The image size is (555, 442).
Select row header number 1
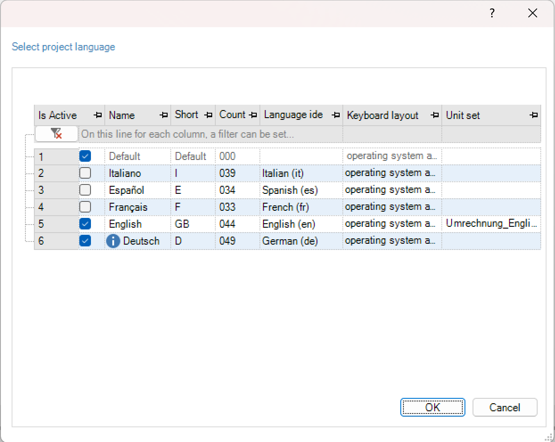[57, 156]
